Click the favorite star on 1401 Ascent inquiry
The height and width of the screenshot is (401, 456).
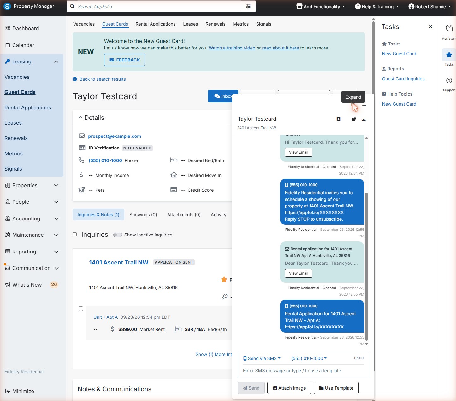coord(224,280)
